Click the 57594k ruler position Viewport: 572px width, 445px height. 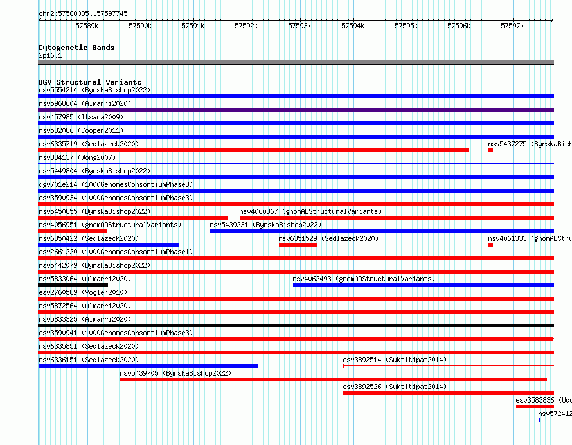(x=353, y=26)
